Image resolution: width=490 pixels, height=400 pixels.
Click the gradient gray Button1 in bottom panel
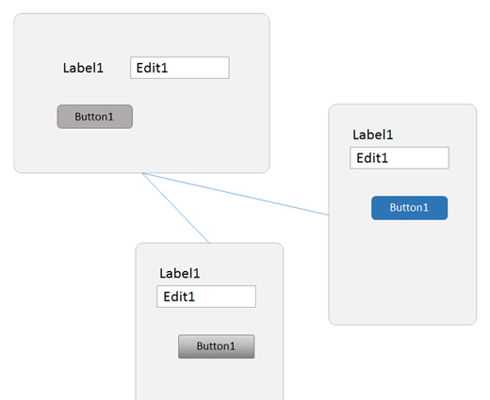click(x=216, y=346)
